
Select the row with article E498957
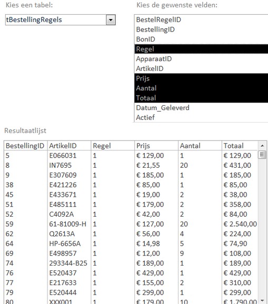click(131, 253)
